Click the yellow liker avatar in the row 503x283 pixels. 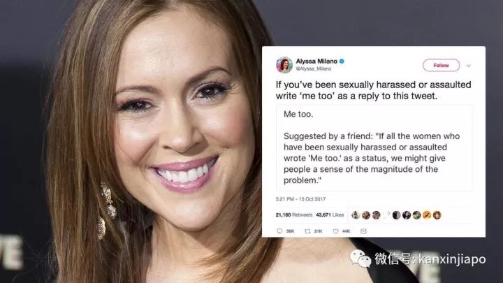click(x=427, y=215)
